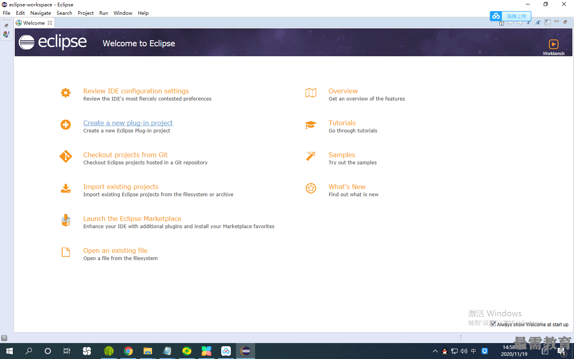Open the Search menu
The height and width of the screenshot is (359, 574).
tap(64, 13)
